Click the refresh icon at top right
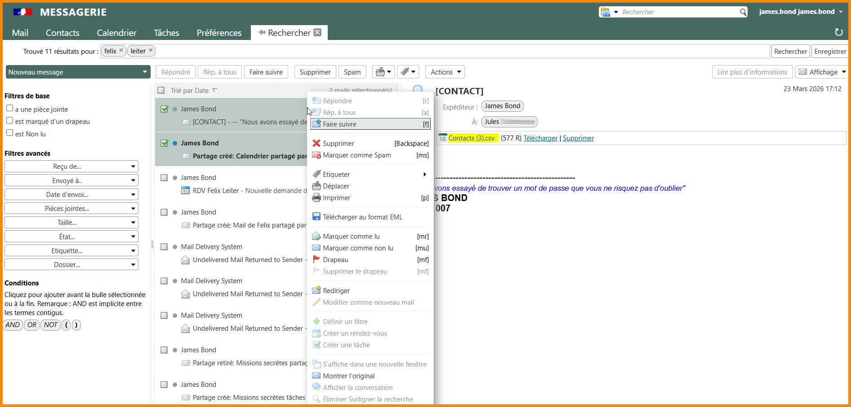Viewport: 851px width, 407px height. [x=838, y=32]
